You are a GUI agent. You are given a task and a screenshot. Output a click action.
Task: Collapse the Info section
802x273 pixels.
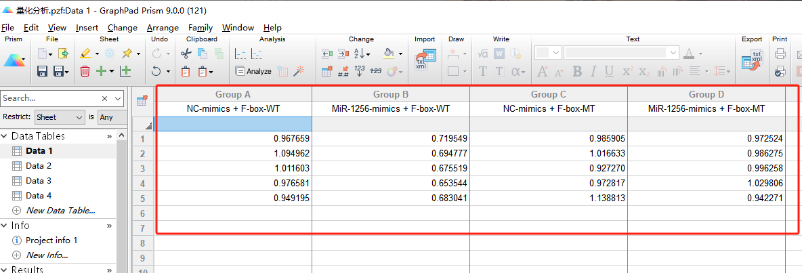(x=4, y=226)
